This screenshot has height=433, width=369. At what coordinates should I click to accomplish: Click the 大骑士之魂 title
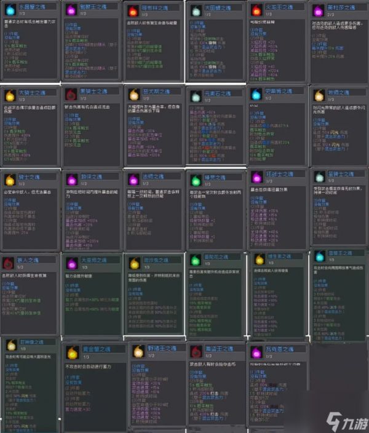[32, 92]
